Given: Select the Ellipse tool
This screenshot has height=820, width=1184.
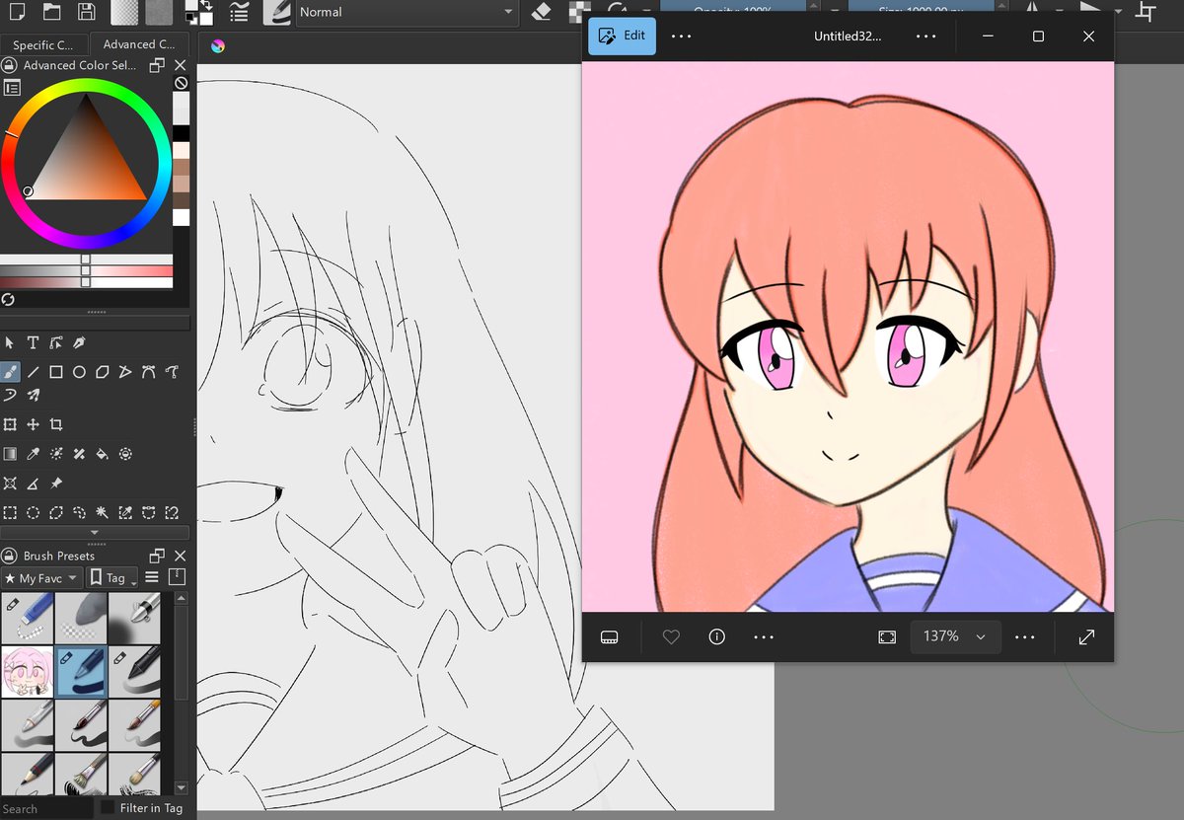Looking at the screenshot, I should (80, 372).
